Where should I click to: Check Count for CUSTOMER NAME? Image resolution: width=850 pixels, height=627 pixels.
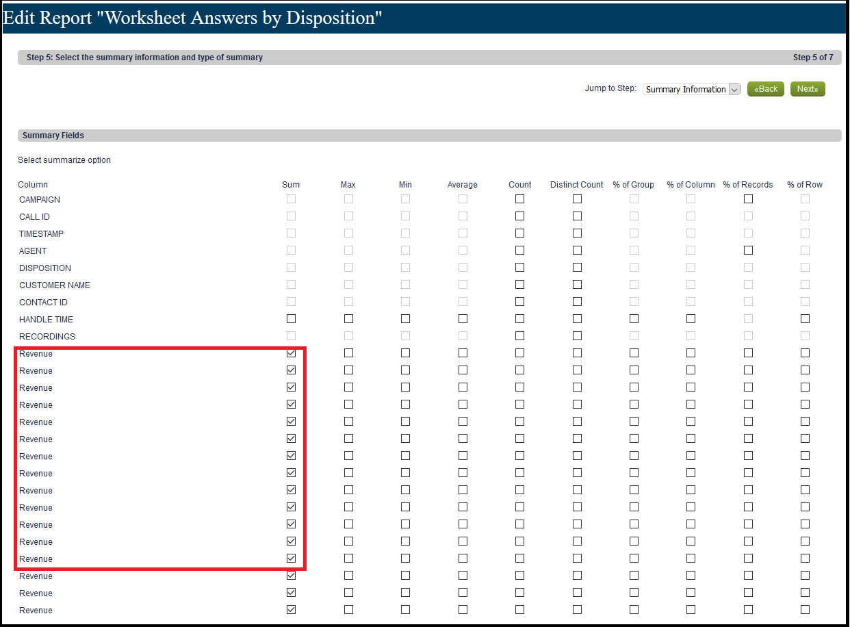[519, 284]
